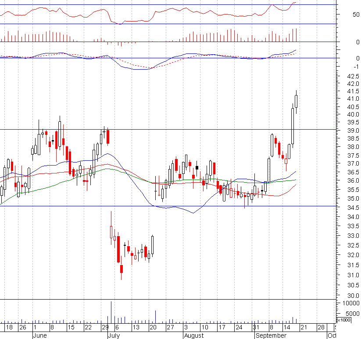This screenshot has width=361, height=339.
Task: Click the 42.5 price axis label
Action: coord(353,76)
